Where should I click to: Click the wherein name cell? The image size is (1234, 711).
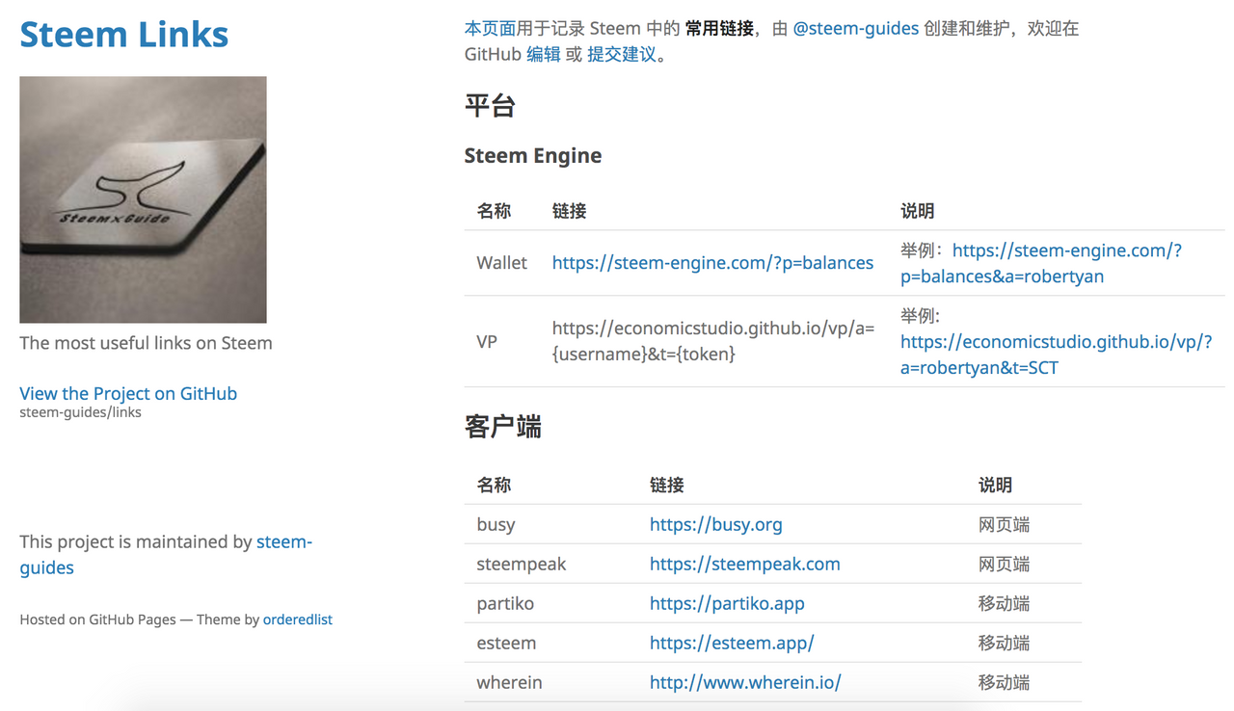509,682
